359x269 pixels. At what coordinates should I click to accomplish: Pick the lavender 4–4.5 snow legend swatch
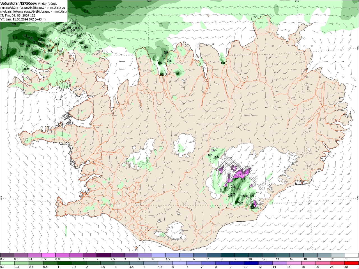(159, 255)
